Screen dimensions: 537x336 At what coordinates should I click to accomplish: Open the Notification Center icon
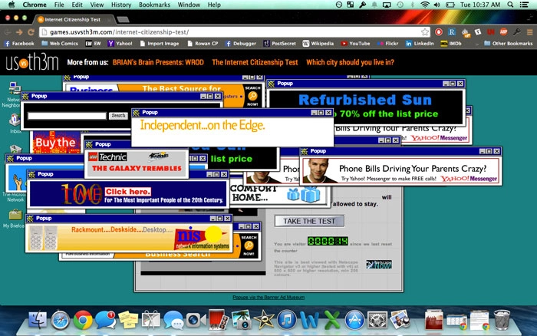pos(524,5)
